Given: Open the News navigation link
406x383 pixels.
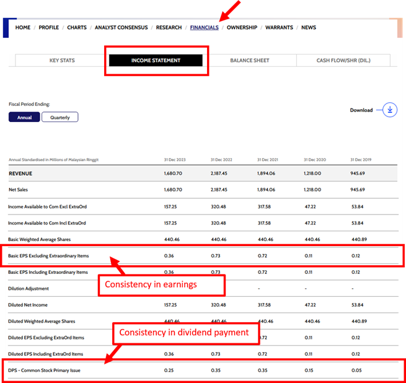Looking at the screenshot, I should pyautogui.click(x=309, y=28).
